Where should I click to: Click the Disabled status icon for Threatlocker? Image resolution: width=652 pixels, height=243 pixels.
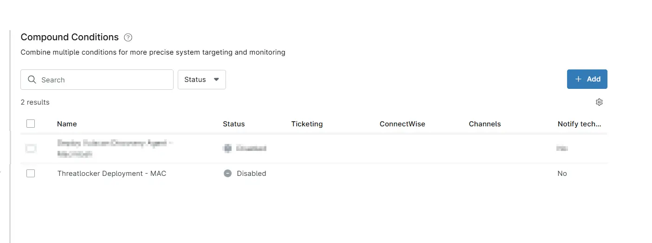227,174
